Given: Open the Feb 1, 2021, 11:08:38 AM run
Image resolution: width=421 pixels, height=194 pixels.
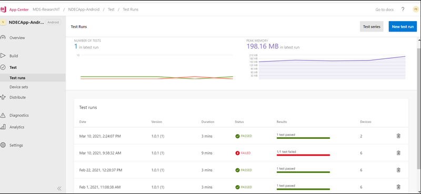Looking at the screenshot, I should [241, 187].
